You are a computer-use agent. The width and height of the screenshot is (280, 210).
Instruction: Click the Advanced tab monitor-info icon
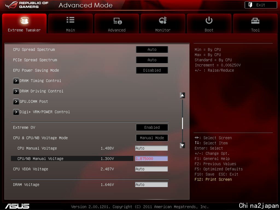[118, 21]
